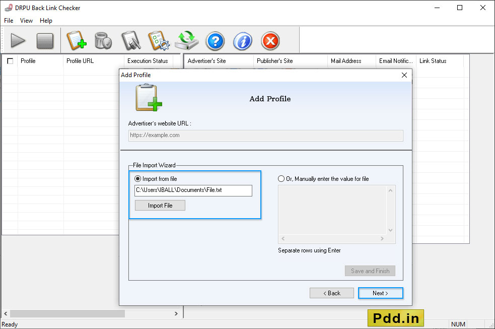The height and width of the screenshot is (329, 495).
Task: Minimize the DRPU Back Link Checker window
Action: click(x=437, y=8)
